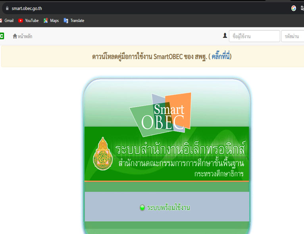Go to หน้าหลัก home menu item
This screenshot has width=304, height=234.
click(23, 36)
